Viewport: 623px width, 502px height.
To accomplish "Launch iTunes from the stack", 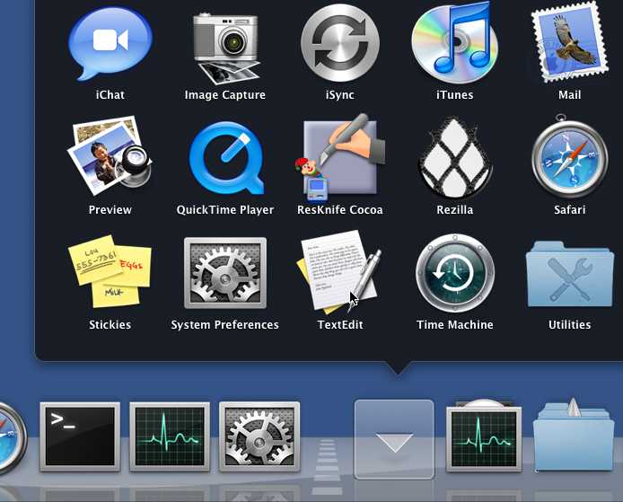I will [x=454, y=43].
